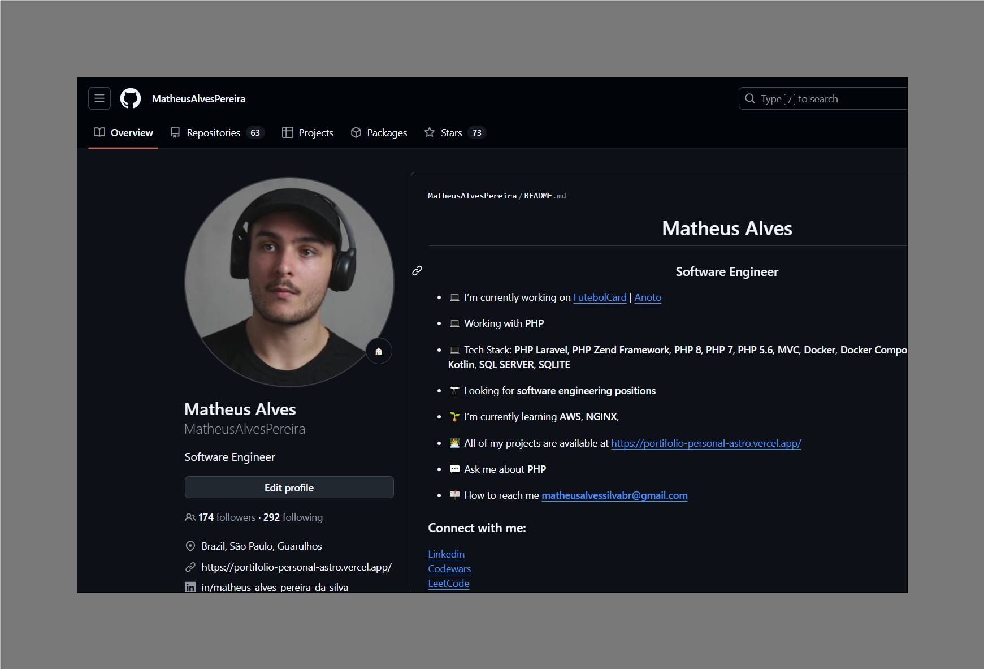
Task: View the 292 following list
Action: tap(293, 517)
